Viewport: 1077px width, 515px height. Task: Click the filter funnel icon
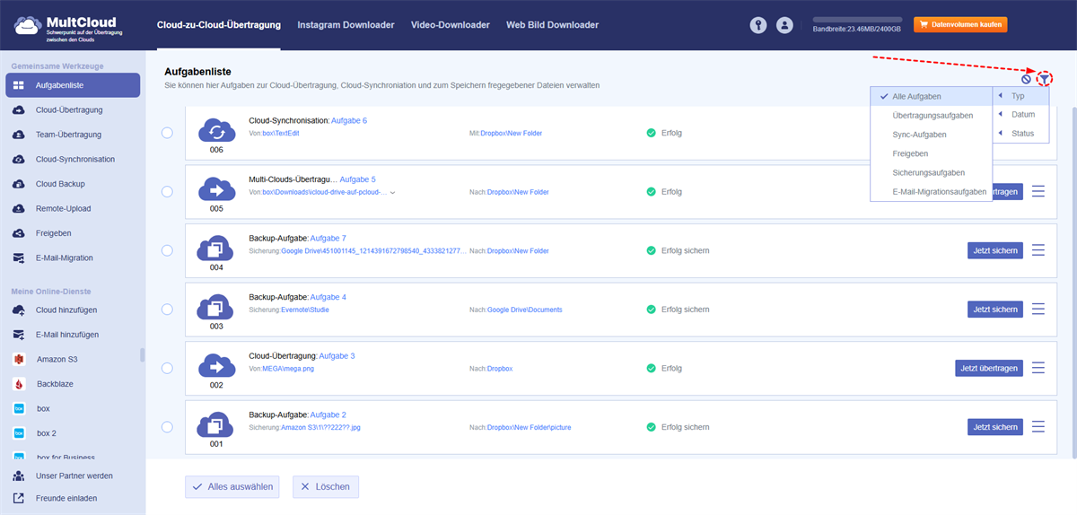pos(1044,79)
